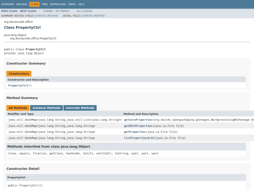254x190 pixels.
Task: Open listPropertiesXLSX method link
Action: pos(139,138)
